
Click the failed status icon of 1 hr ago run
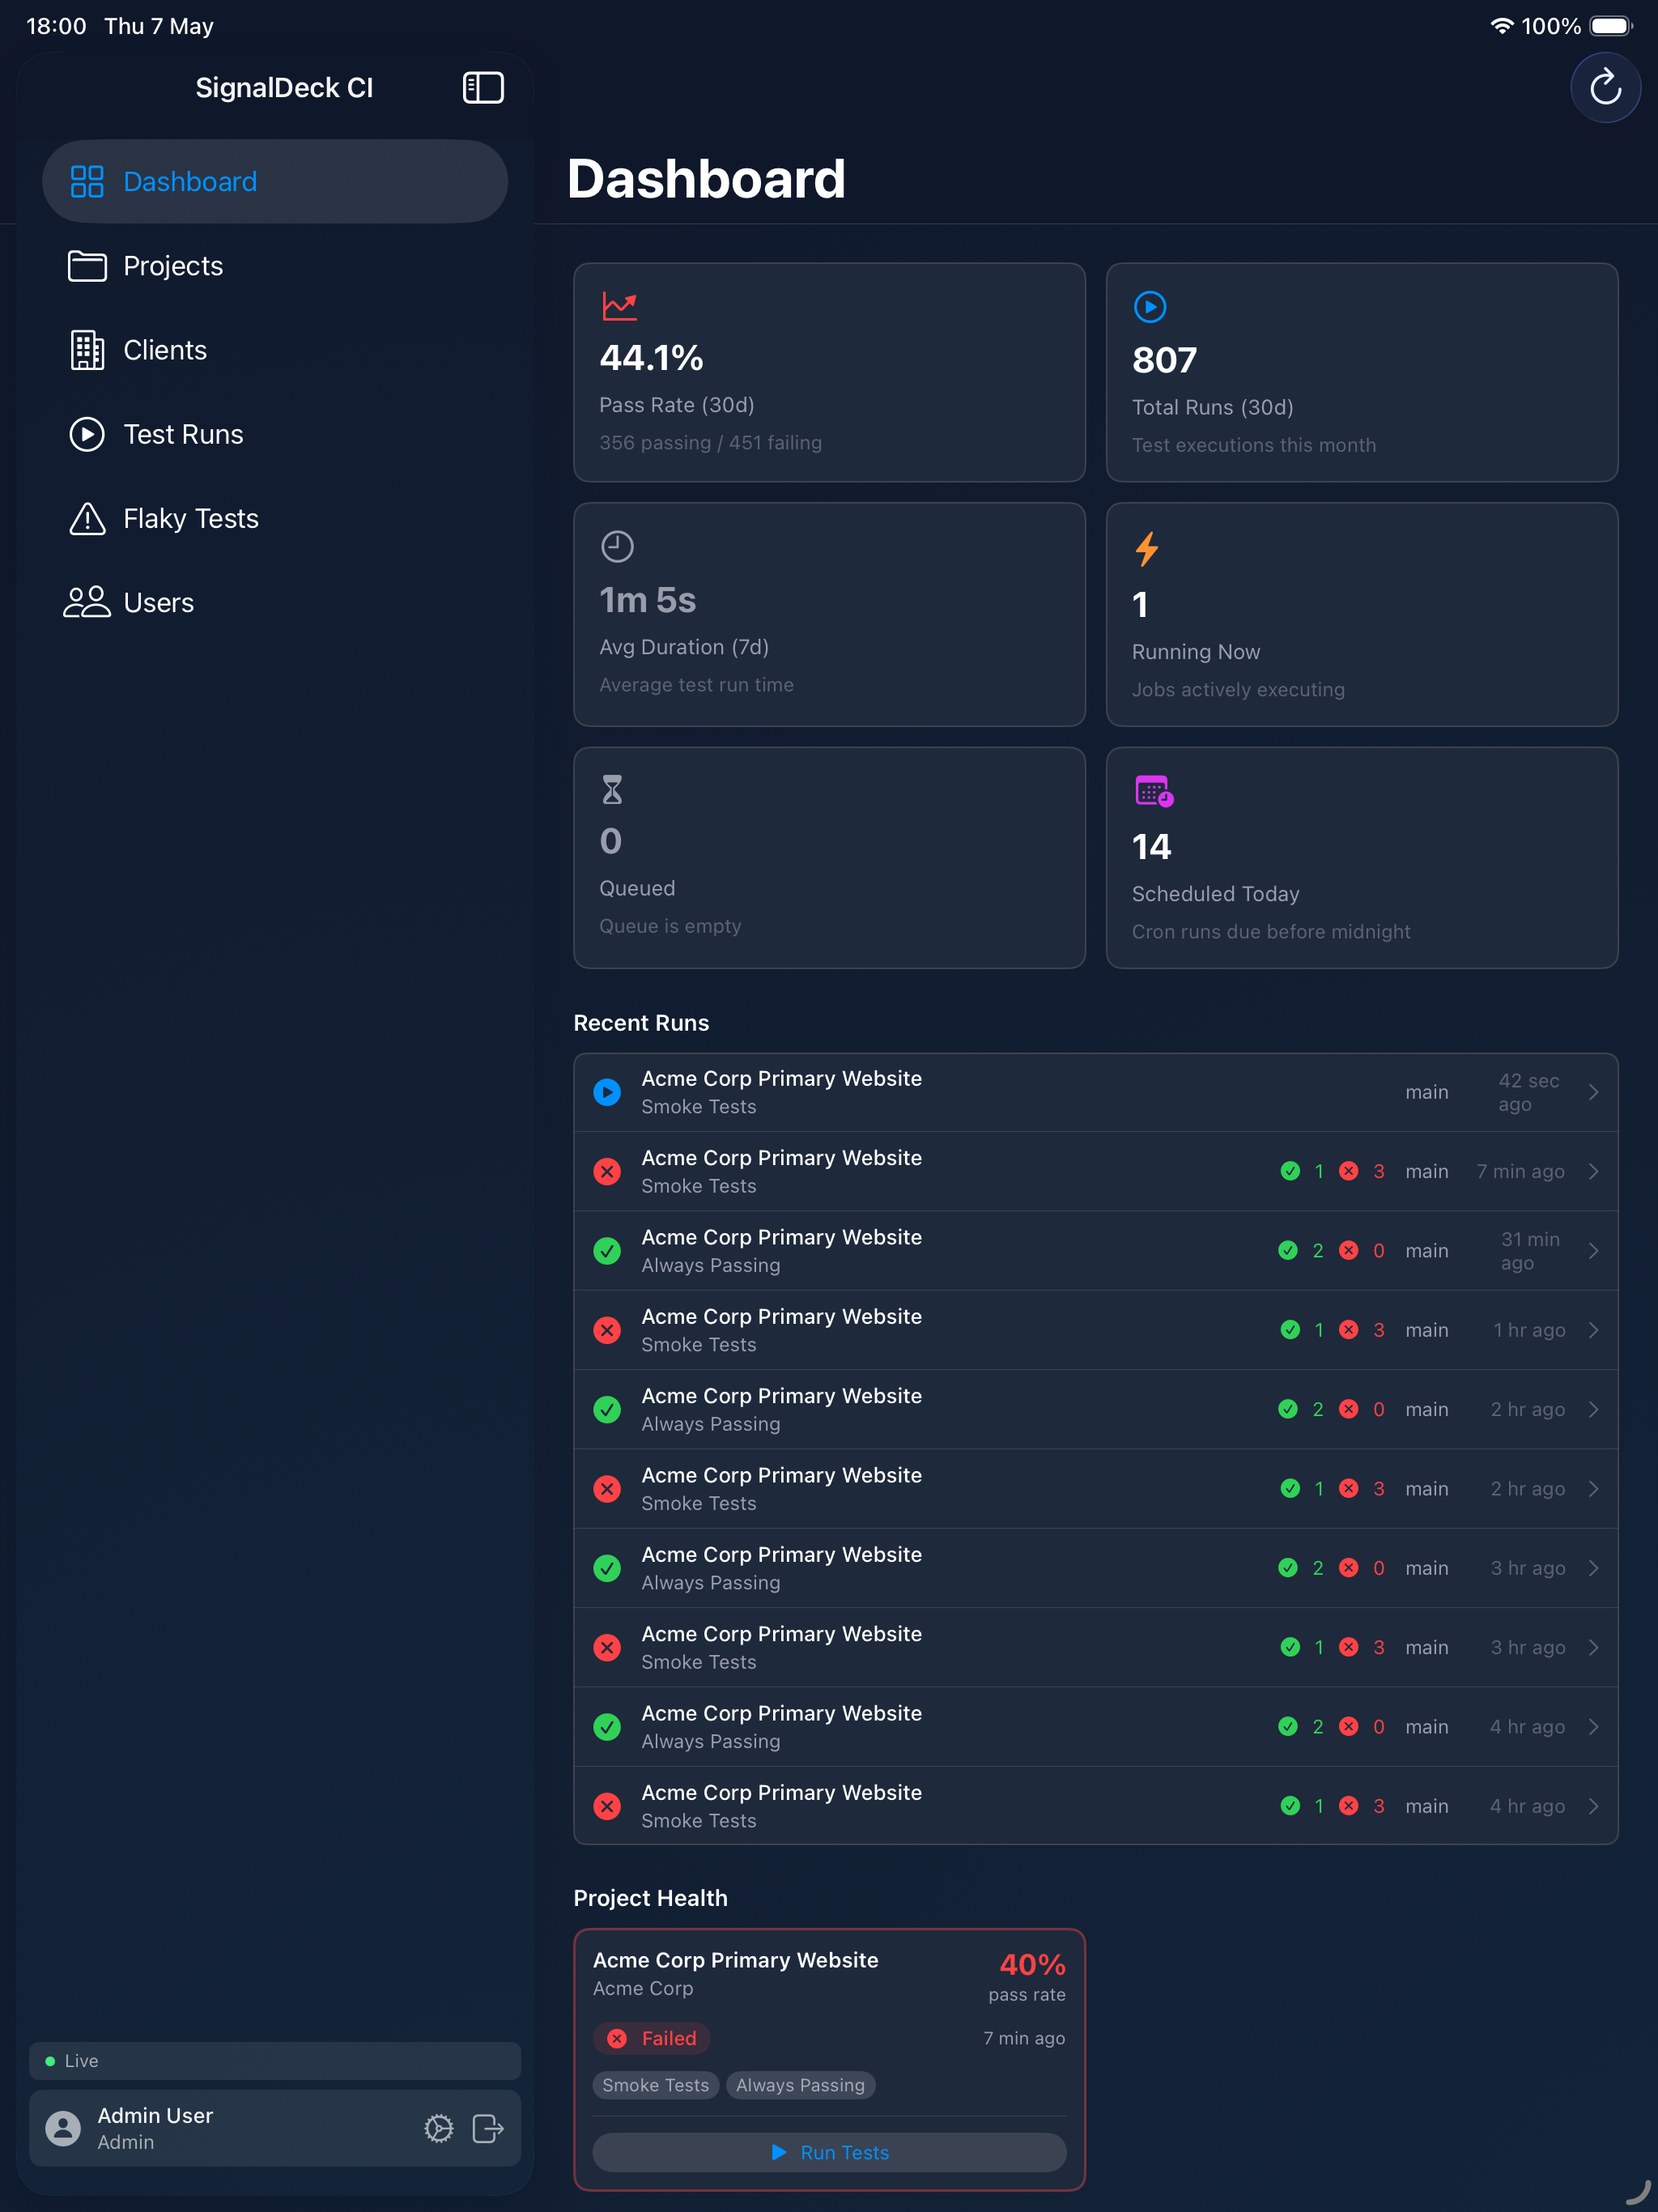tap(607, 1330)
